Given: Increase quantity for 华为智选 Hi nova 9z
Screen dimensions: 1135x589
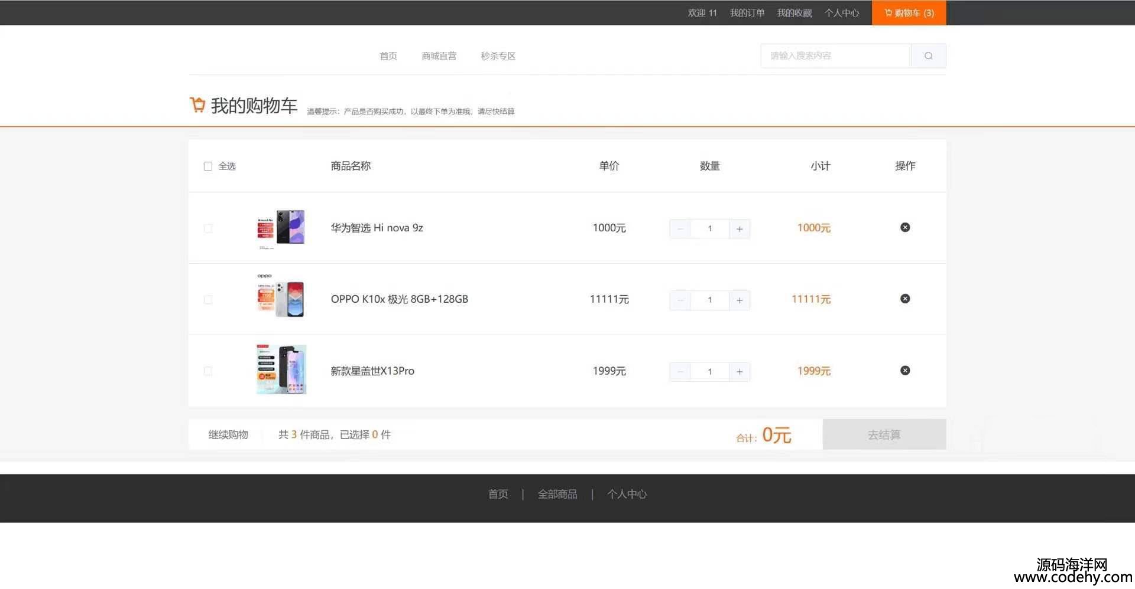Looking at the screenshot, I should [x=740, y=229].
